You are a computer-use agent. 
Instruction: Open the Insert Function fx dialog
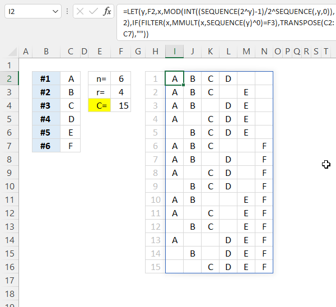point(107,11)
